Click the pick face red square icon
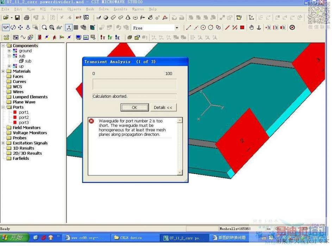The height and width of the screenshot is (246, 332). [x=242, y=27]
